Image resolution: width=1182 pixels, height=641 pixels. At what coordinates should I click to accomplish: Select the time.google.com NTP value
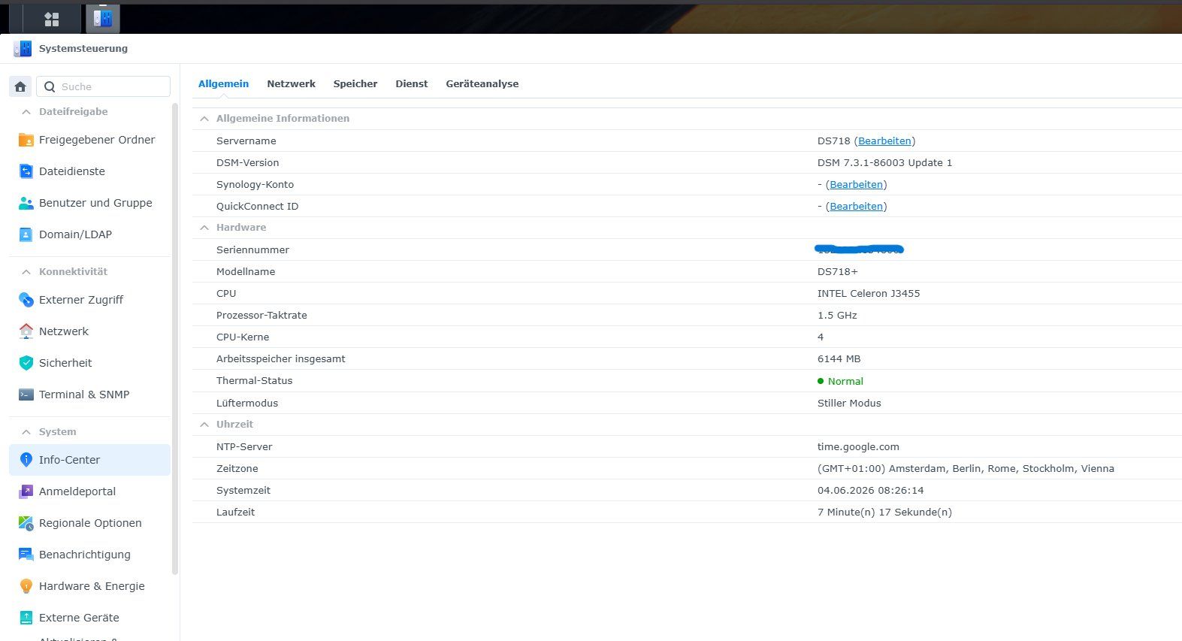[x=858, y=447]
